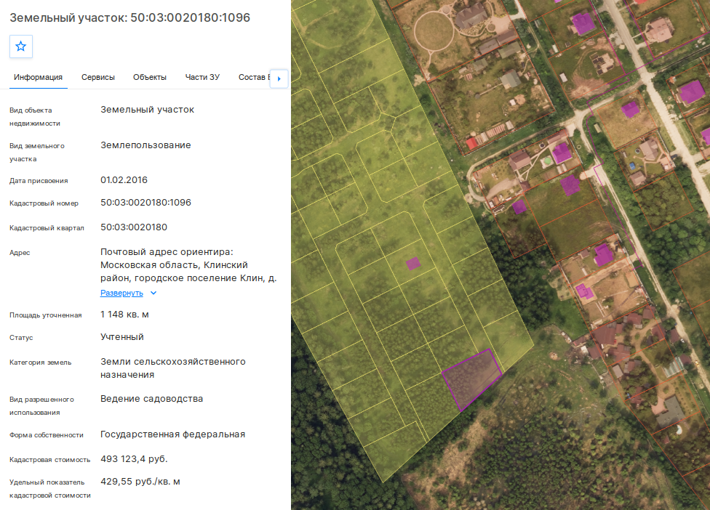Click the title Земельный участок: 50:03:0020180:1096
Screen dimensions: 710x510
(130, 17)
